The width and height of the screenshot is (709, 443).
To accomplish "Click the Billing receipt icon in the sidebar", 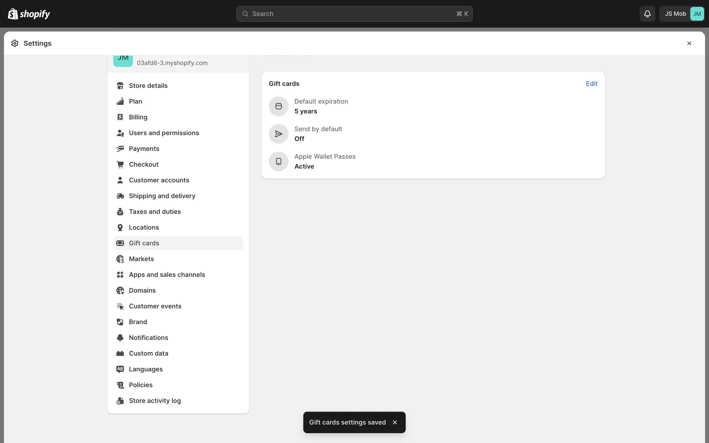I will (x=120, y=117).
